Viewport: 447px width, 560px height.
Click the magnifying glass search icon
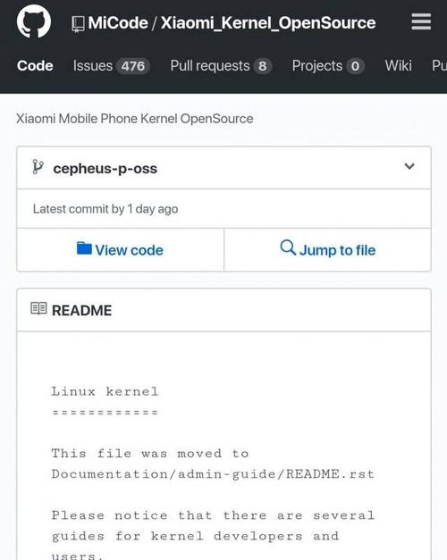[288, 247]
